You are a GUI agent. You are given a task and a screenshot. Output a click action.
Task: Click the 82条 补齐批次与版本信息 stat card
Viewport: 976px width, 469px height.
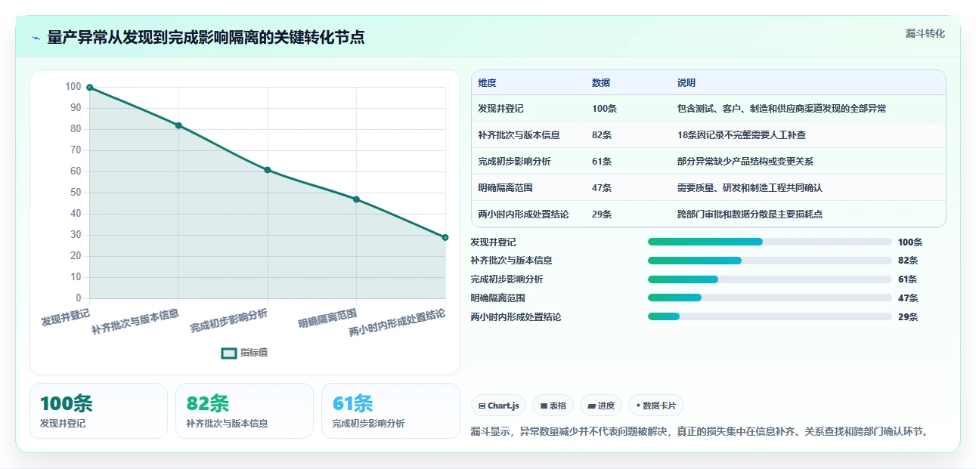(244, 411)
